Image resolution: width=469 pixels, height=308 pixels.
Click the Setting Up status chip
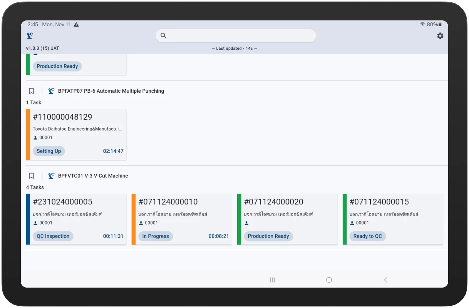(x=49, y=151)
